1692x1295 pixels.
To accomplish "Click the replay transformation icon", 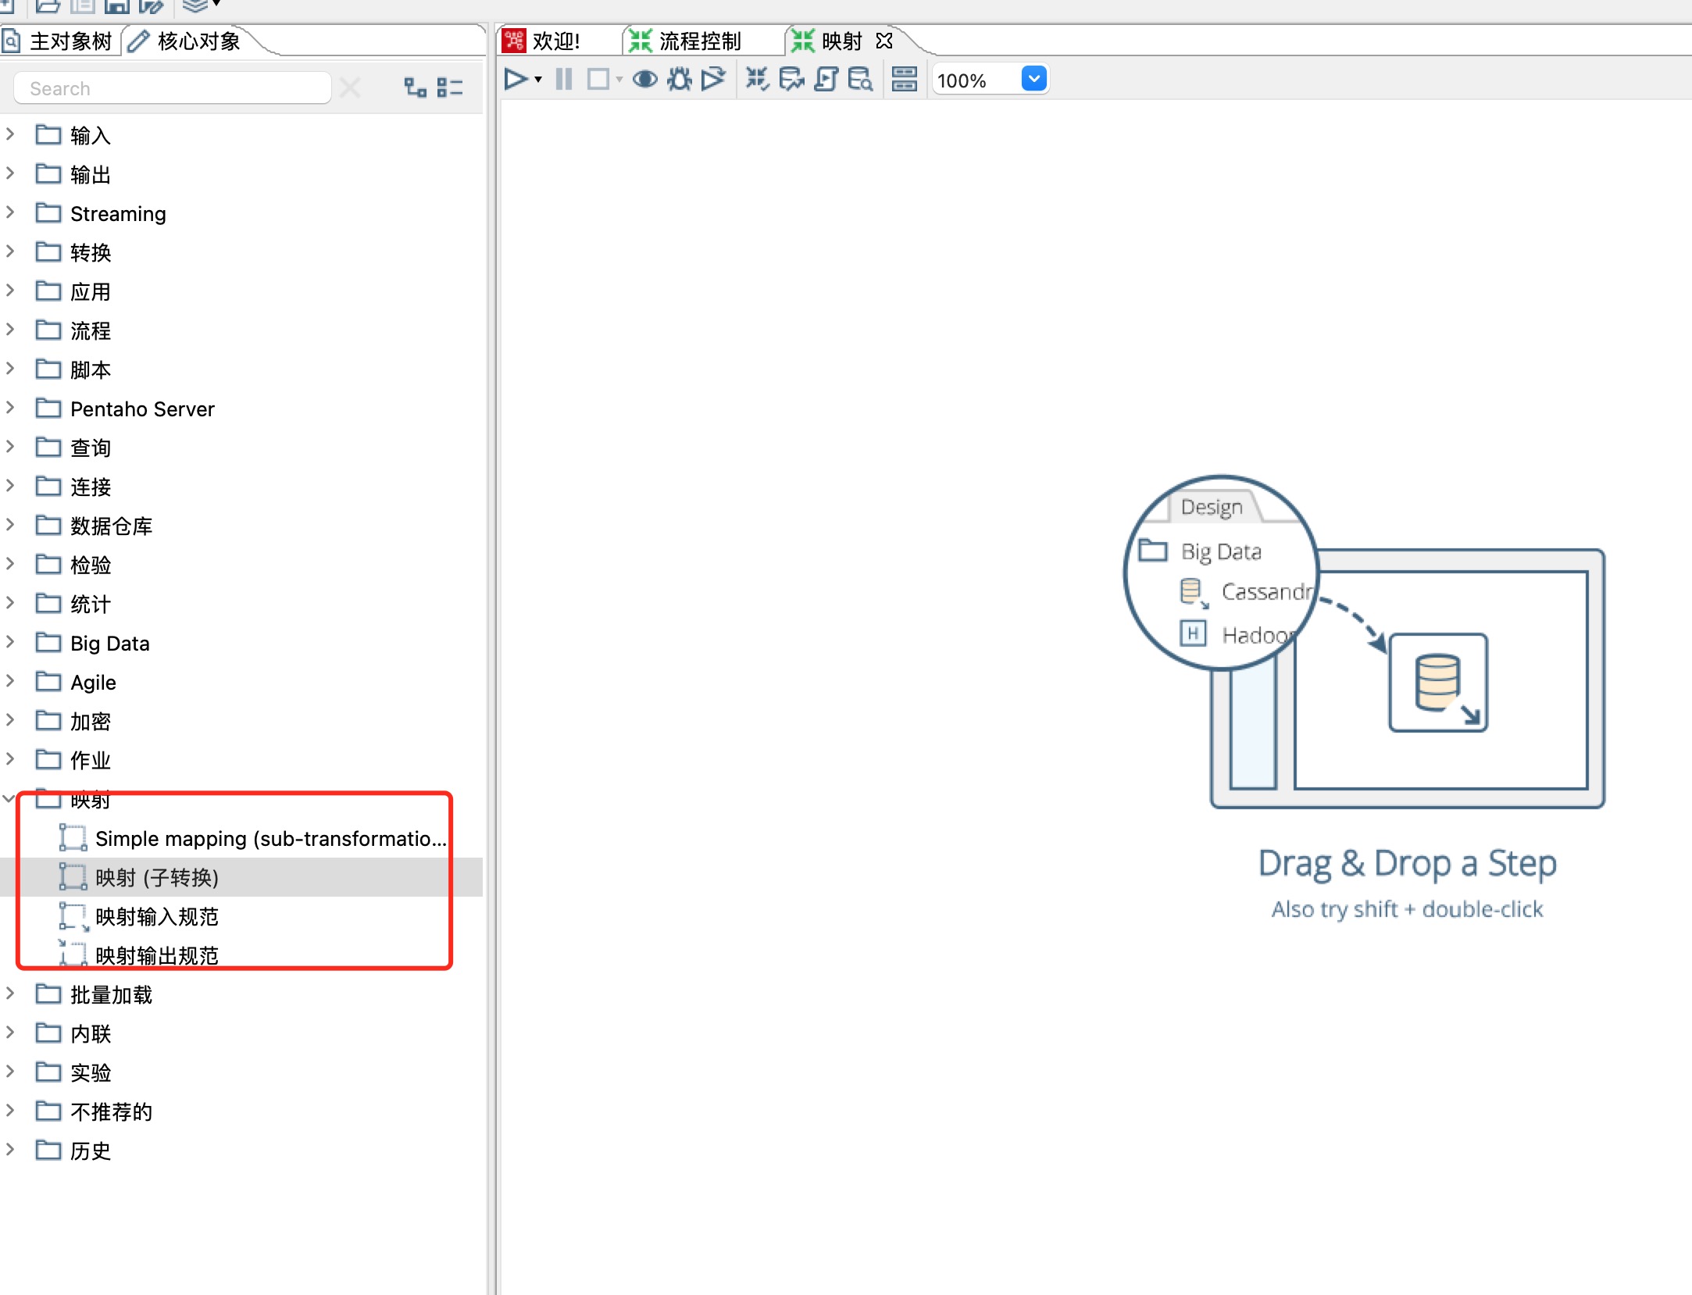I will pos(713,80).
